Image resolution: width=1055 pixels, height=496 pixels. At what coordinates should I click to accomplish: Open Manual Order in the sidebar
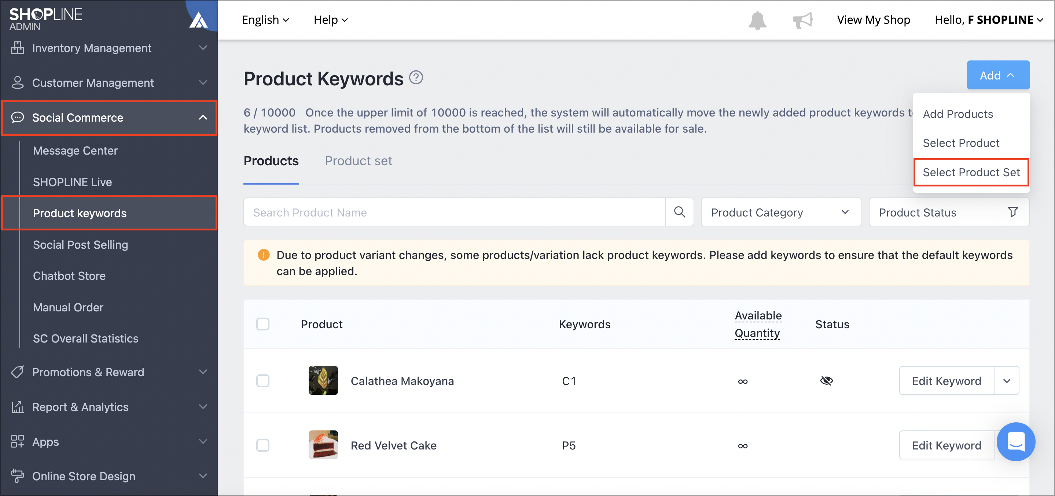[68, 307]
